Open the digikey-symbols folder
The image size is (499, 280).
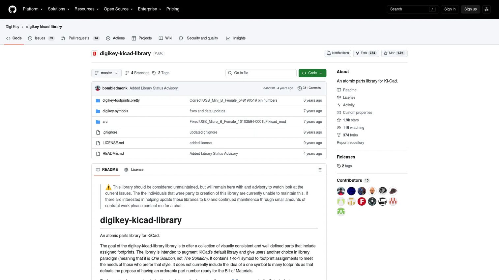115,111
